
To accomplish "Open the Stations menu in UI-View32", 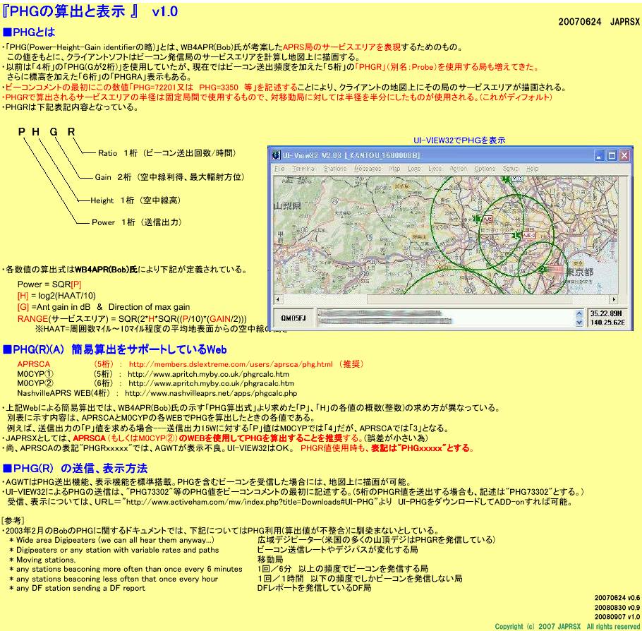I will tap(335, 169).
